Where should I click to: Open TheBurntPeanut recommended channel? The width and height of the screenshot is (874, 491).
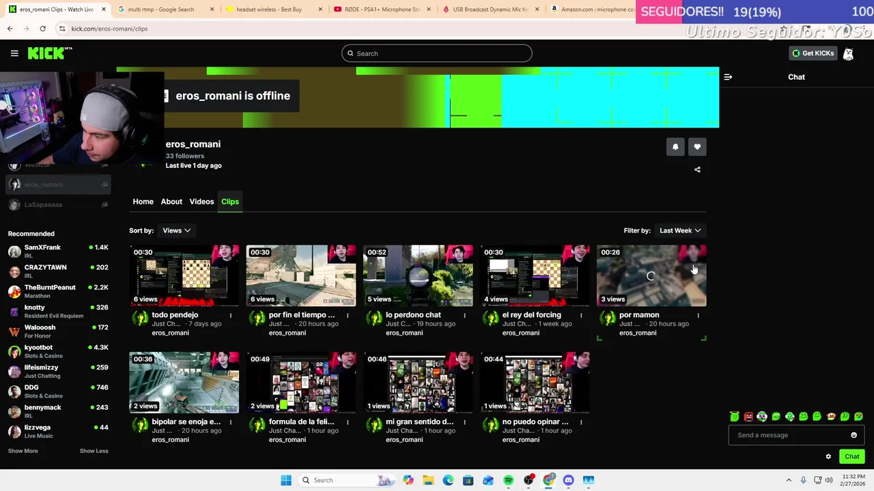(58, 291)
